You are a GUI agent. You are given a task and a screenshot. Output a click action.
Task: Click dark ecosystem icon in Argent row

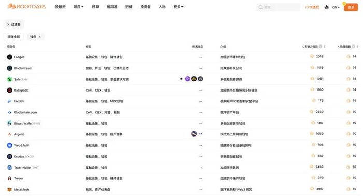[x=194, y=133]
